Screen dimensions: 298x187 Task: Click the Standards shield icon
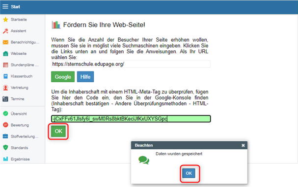click(6, 147)
